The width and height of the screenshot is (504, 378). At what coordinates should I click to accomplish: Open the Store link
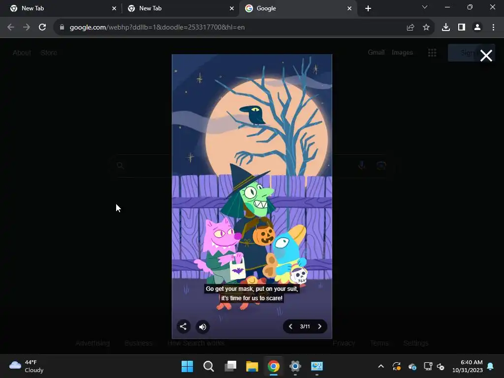pos(49,53)
